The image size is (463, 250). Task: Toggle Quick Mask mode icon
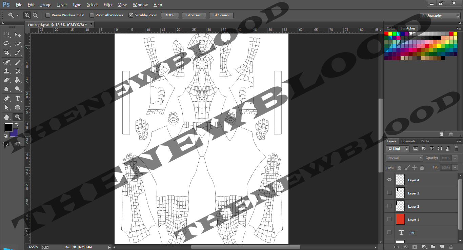coord(6,144)
